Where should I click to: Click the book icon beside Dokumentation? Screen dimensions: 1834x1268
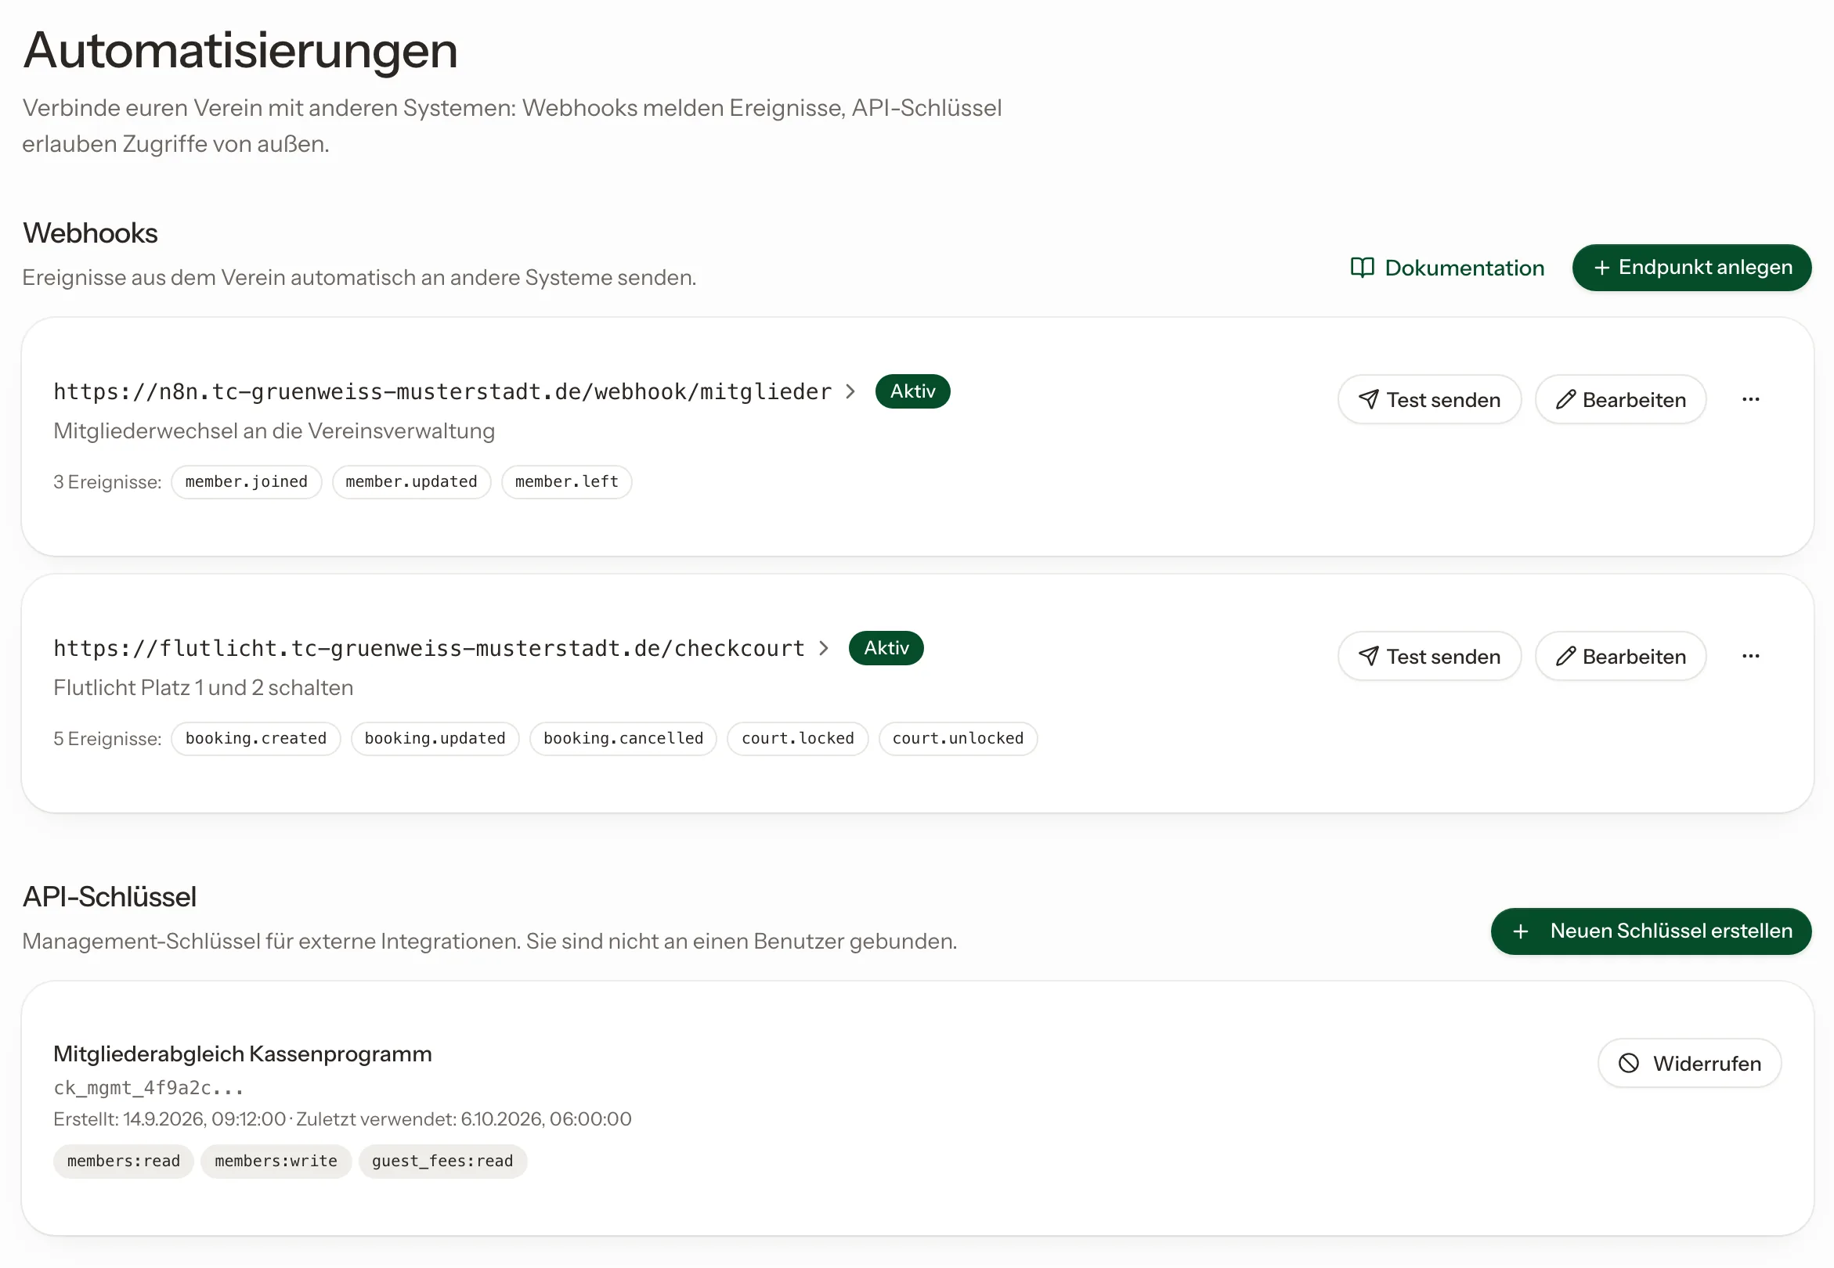click(x=1362, y=268)
